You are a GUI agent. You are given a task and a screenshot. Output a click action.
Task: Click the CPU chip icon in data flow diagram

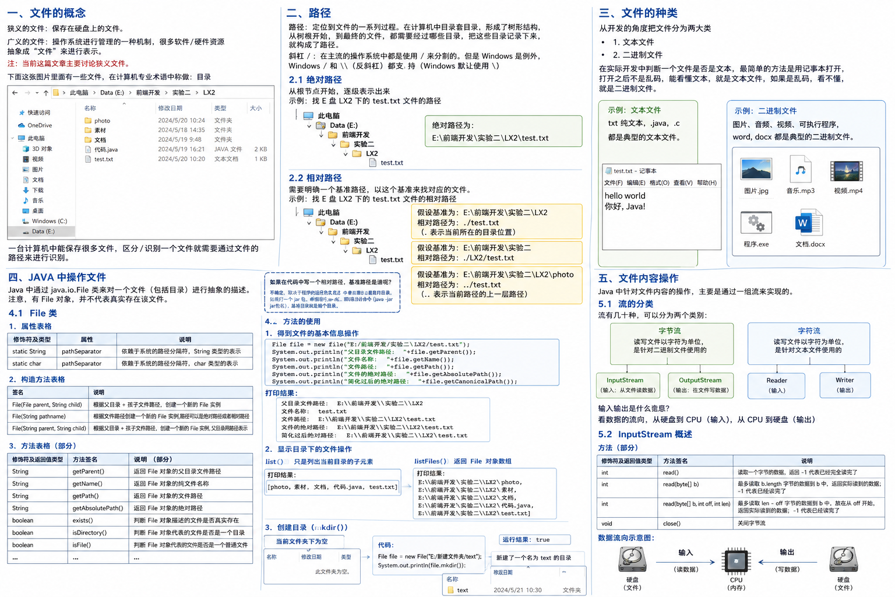[x=736, y=561]
